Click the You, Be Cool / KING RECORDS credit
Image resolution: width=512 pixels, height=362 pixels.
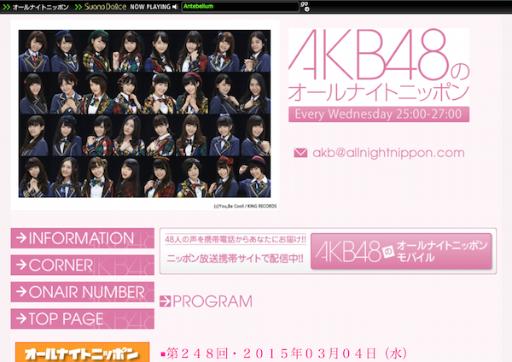click(x=245, y=206)
